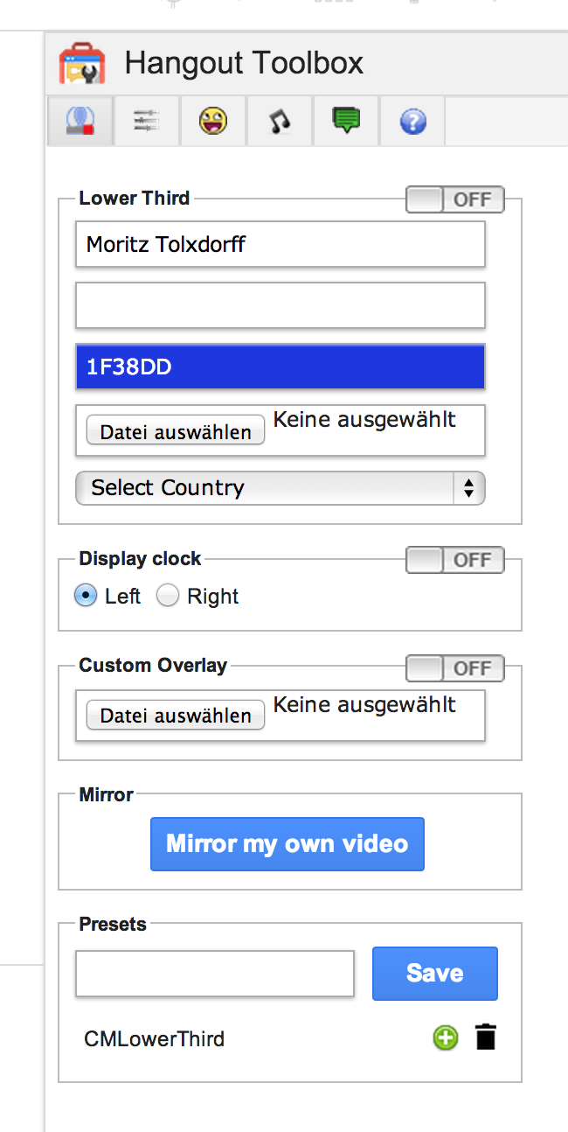Toggle the Lower Third switch on
This screenshot has width=568, height=1132.
(x=455, y=199)
